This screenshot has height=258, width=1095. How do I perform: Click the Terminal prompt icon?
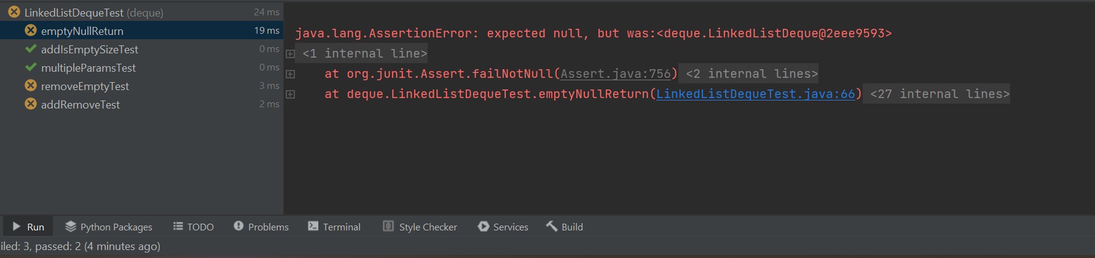pyautogui.click(x=313, y=226)
